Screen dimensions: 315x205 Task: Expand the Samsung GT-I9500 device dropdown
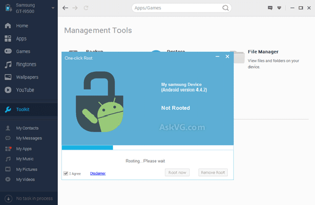(x=53, y=8)
